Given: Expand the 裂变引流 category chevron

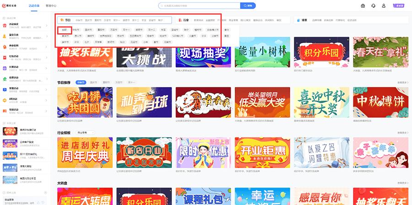Looking at the screenshot, I should tap(47, 36).
